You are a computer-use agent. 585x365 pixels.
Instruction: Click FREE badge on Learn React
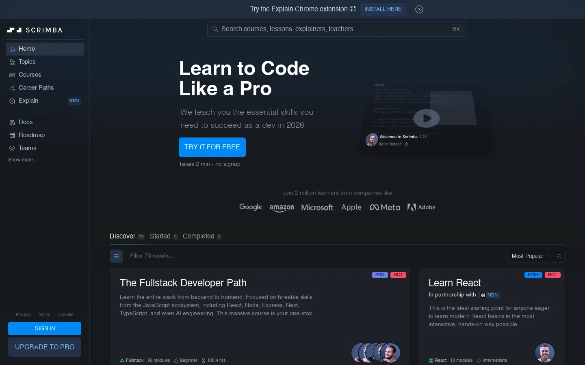[x=533, y=275]
